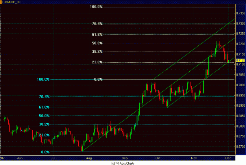Select the white 50.0% Fibonacci label
Image resolution: width=246 pixels, height=165 pixels.
pos(97,43)
